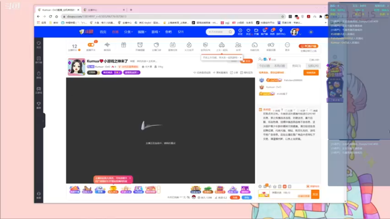Viewport: 390px width, 219px height.
Task: Click the streamer avatar thumbnail
Action: point(77,67)
